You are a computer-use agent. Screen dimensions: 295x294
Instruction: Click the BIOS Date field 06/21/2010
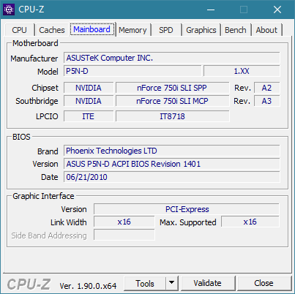click(172, 177)
